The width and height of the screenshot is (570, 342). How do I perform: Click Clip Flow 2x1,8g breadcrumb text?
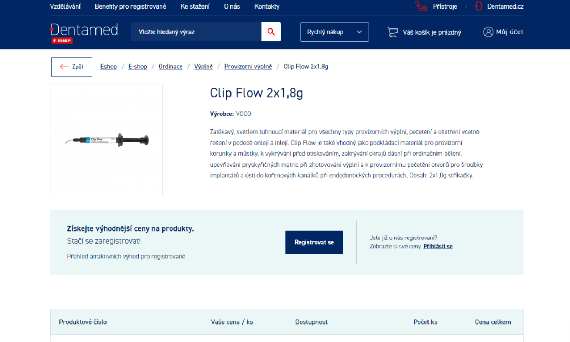point(306,67)
